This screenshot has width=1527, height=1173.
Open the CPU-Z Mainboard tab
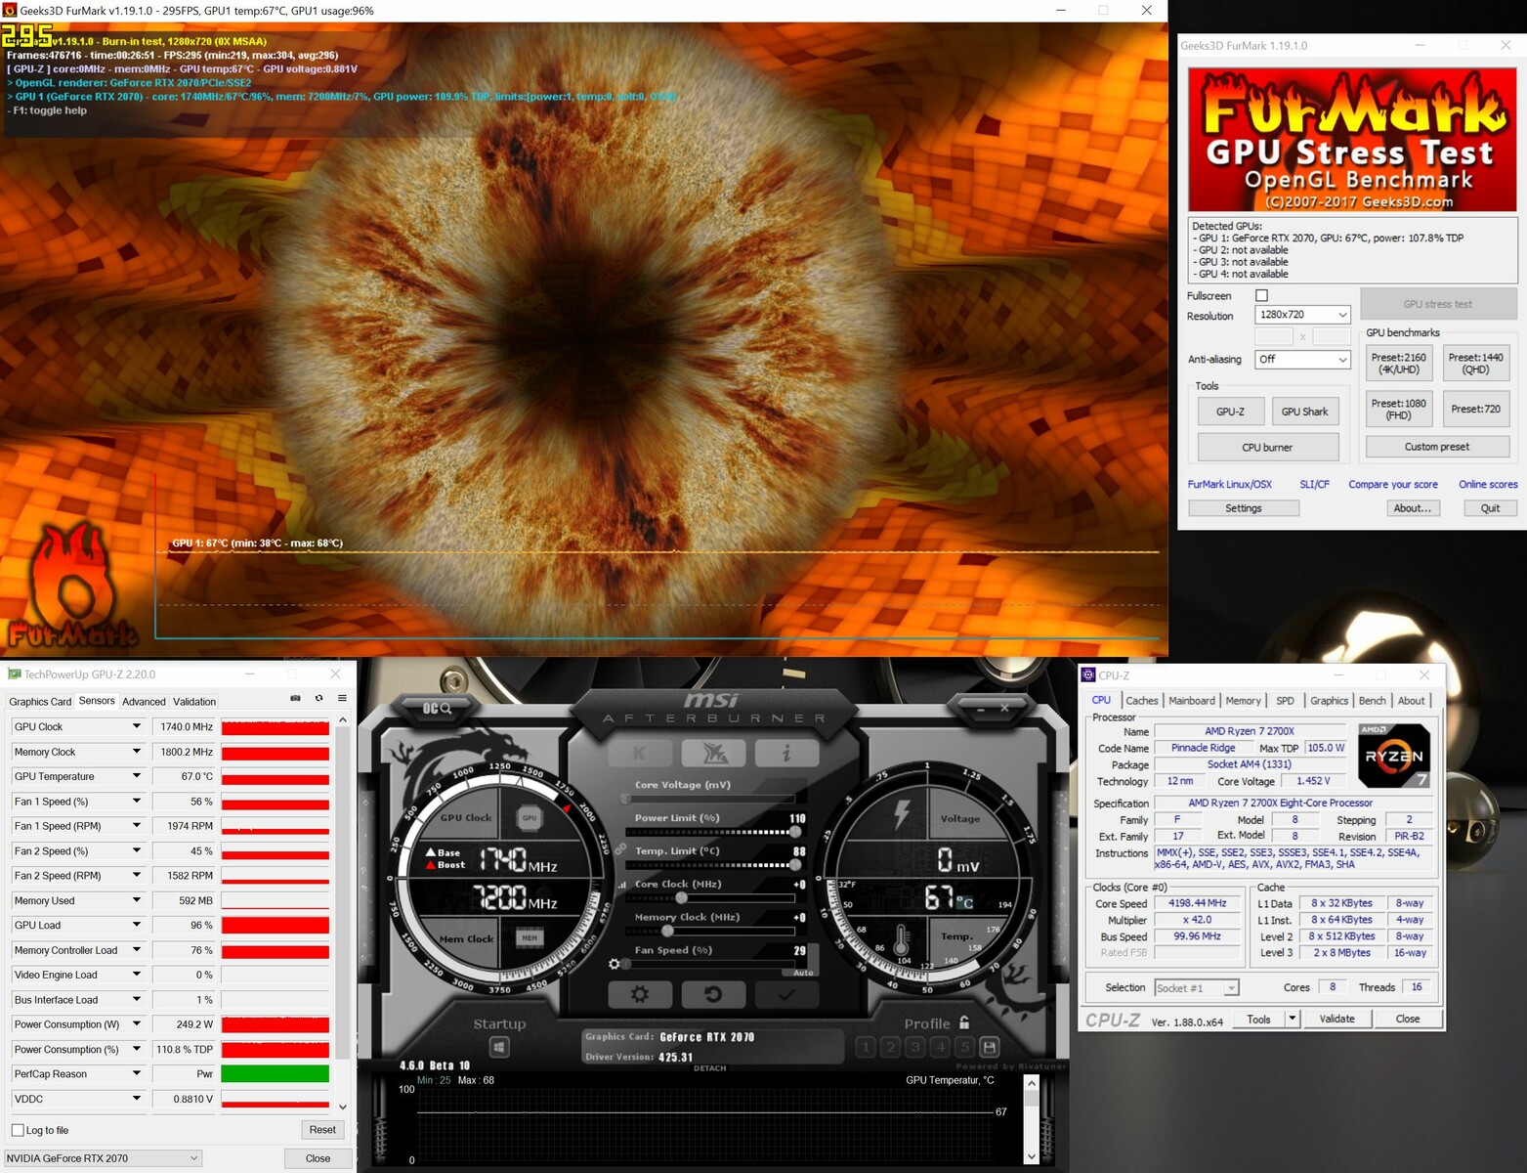[x=1192, y=701]
